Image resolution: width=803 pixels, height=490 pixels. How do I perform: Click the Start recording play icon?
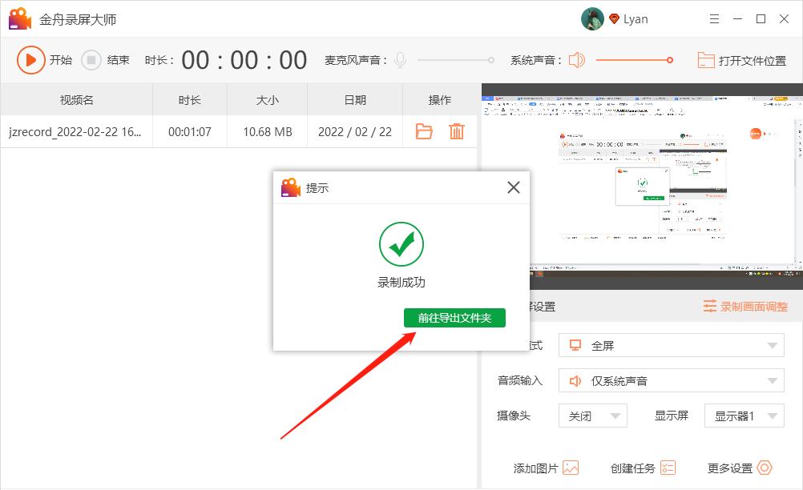(x=32, y=59)
